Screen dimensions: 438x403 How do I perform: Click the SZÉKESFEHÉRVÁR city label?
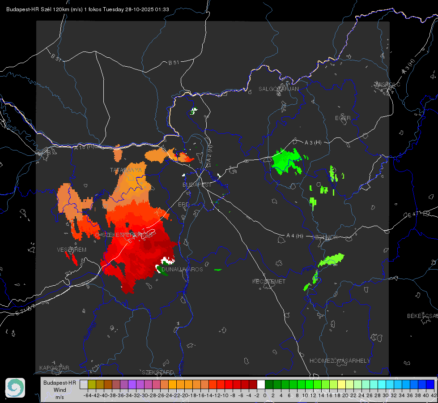click(127, 235)
